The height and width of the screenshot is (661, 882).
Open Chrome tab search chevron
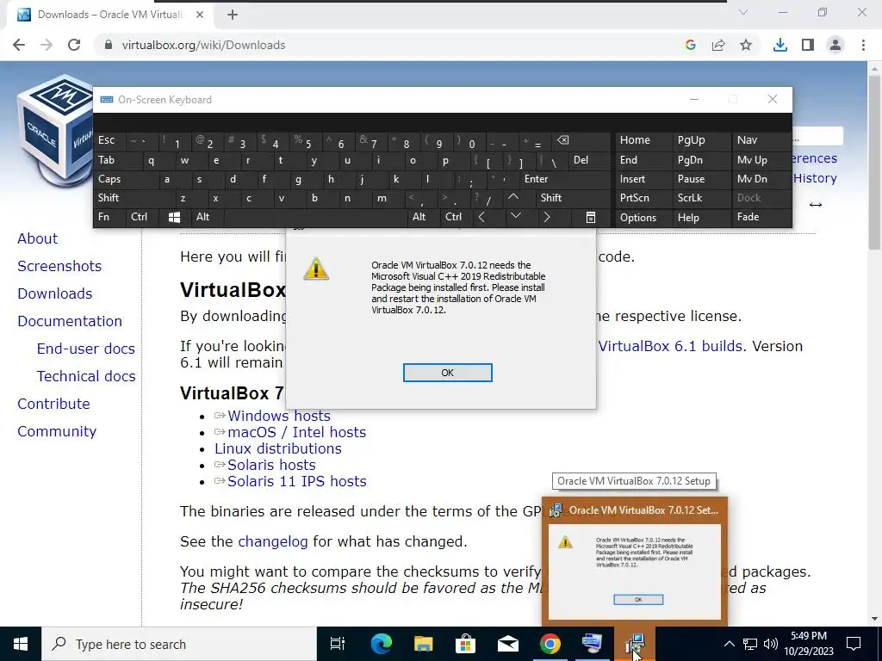click(x=743, y=12)
